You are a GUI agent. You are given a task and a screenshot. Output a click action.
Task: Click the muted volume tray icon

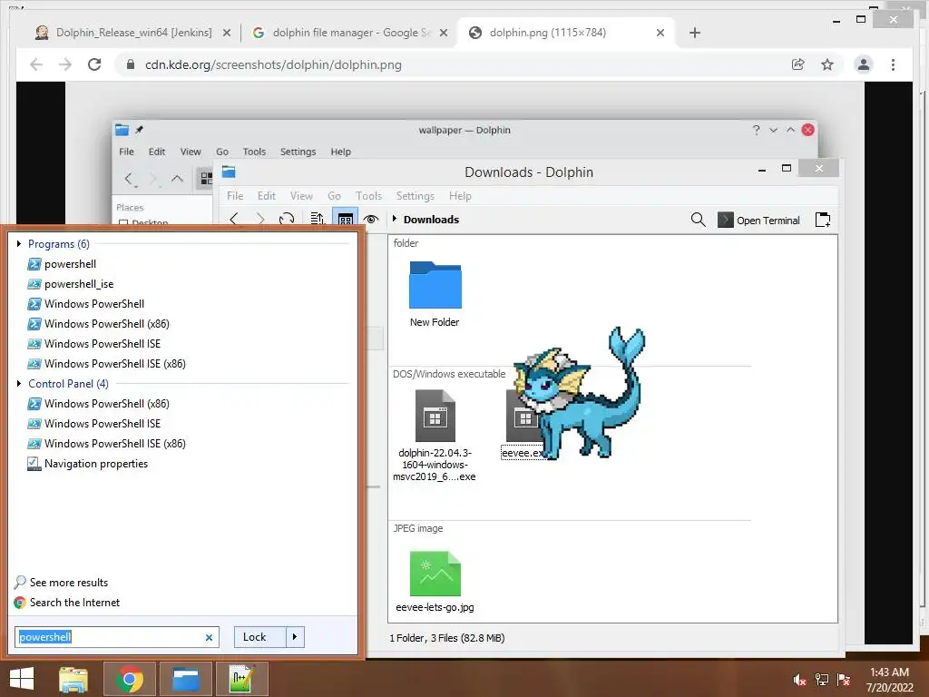(800, 680)
